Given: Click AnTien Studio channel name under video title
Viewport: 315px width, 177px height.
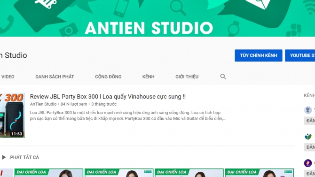Looking at the screenshot, I should coord(43,104).
